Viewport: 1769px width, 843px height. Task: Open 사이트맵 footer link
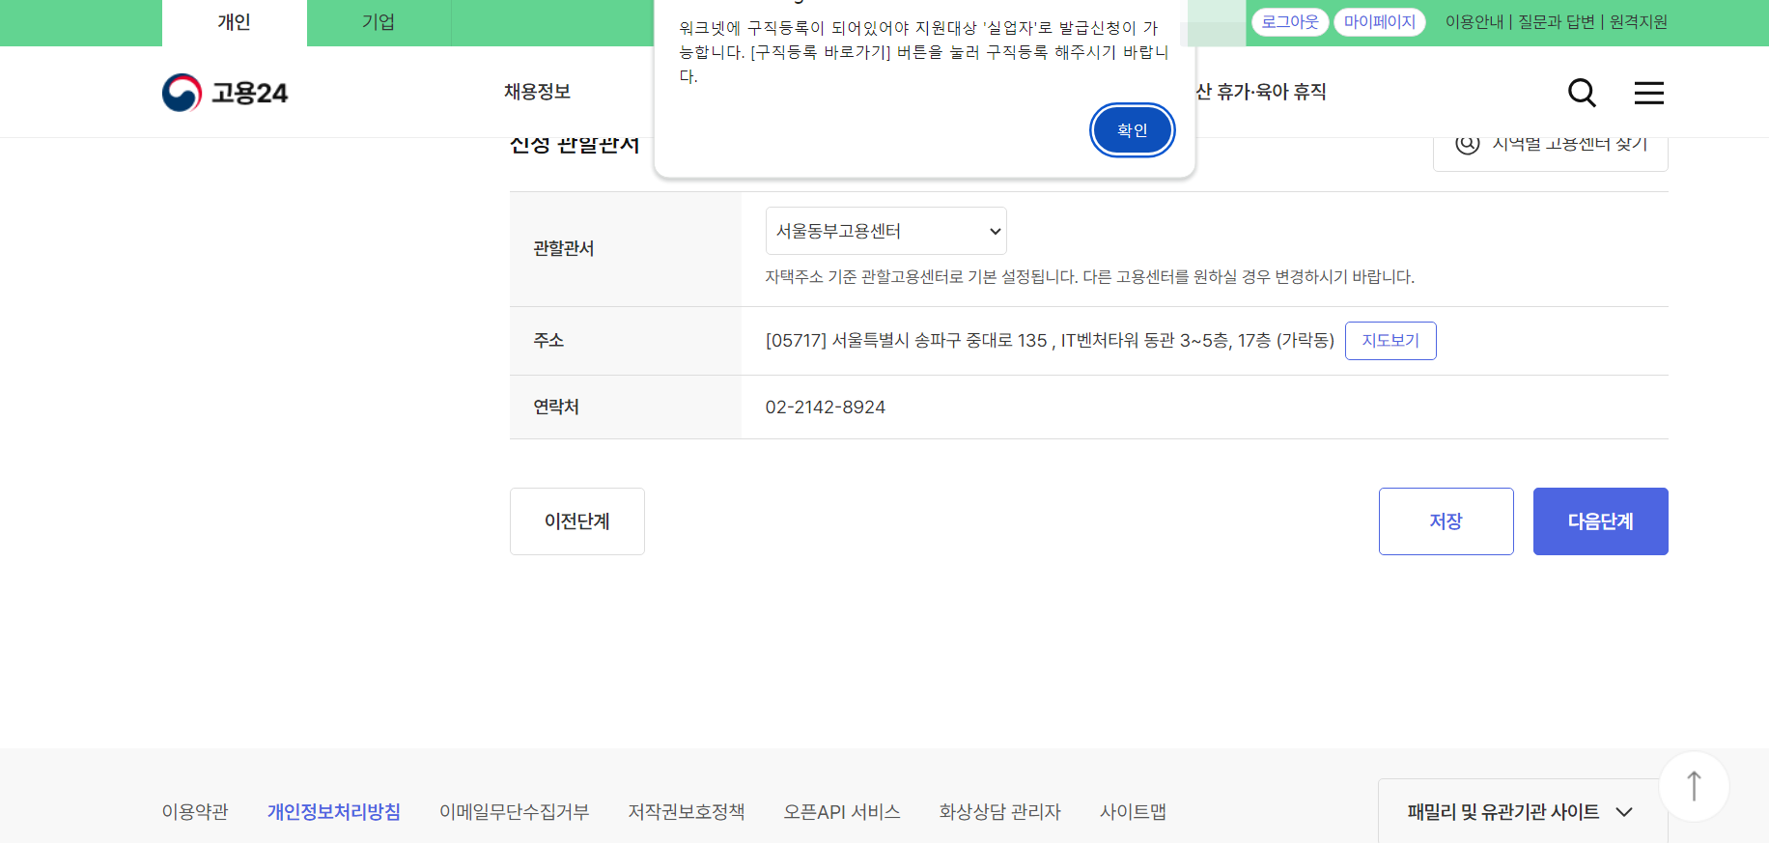coord(1133,812)
